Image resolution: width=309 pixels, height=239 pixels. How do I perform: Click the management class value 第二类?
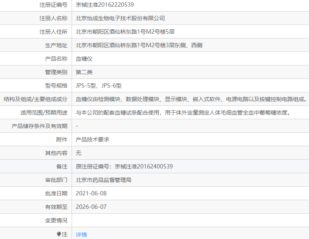pyautogui.click(x=84, y=72)
